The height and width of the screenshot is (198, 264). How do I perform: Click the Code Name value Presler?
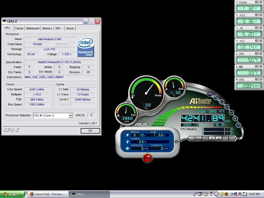(38, 44)
